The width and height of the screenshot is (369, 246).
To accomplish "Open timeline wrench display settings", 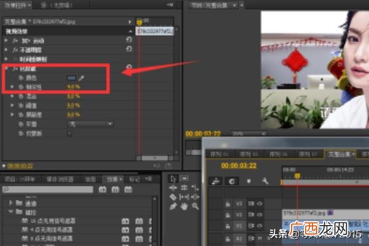I will [265, 181].
